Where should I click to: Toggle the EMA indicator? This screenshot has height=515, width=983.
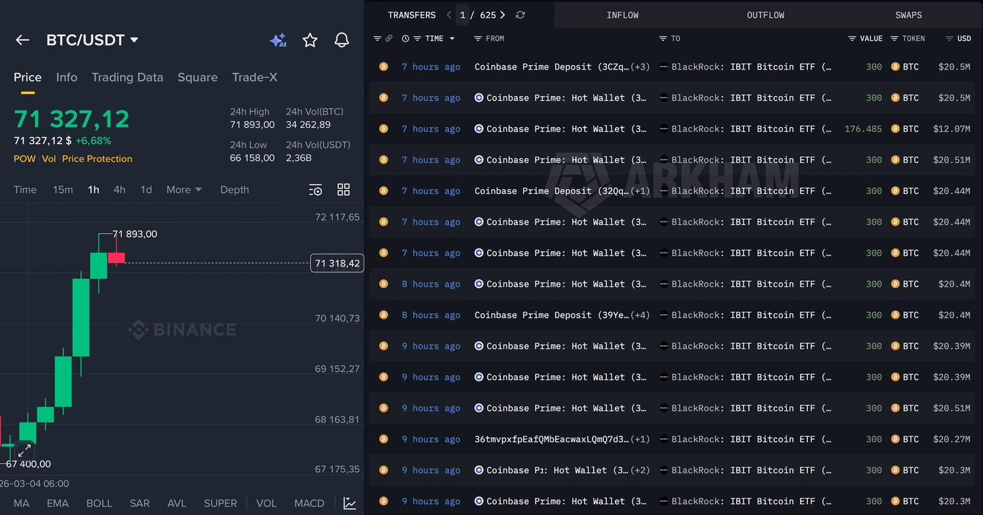click(x=57, y=503)
